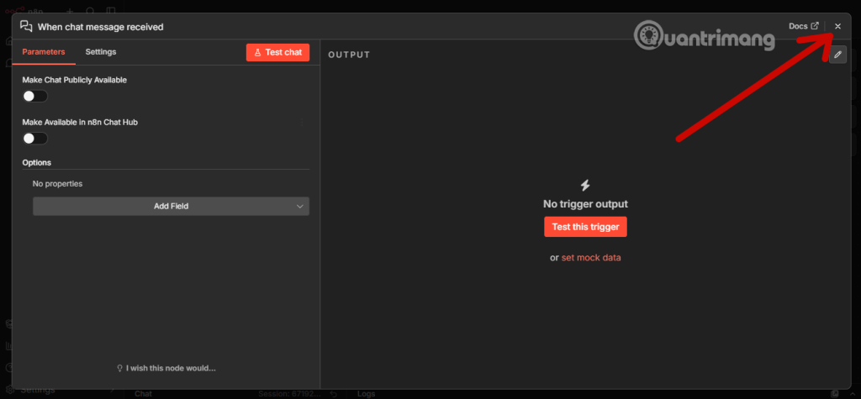This screenshot has width=861, height=399.
Task: Click the Test chat flask button
Action: click(x=277, y=52)
